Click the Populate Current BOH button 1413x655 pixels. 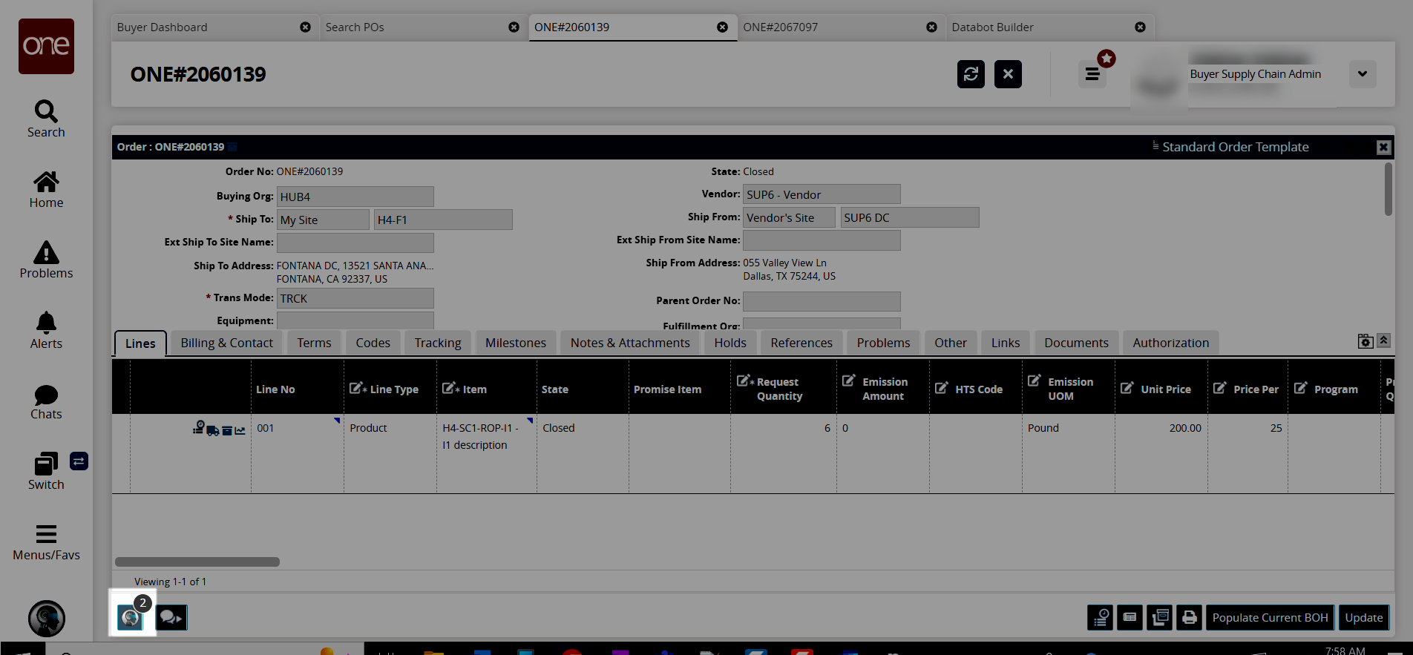1271,617
